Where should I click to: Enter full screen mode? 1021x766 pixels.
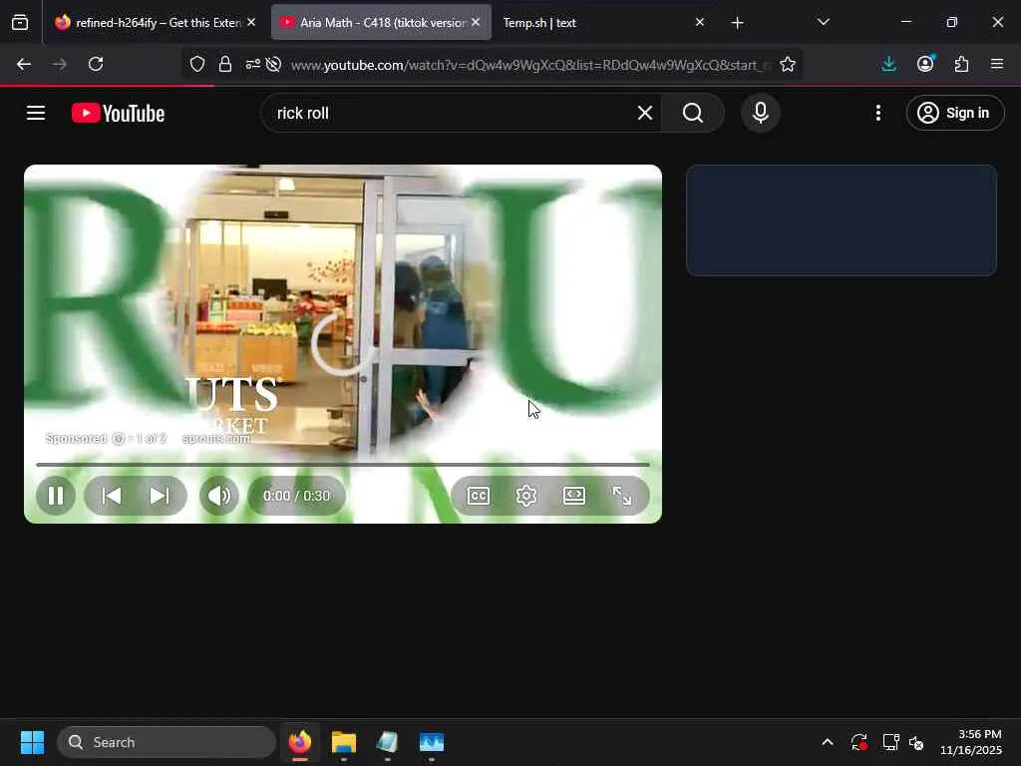622,497
